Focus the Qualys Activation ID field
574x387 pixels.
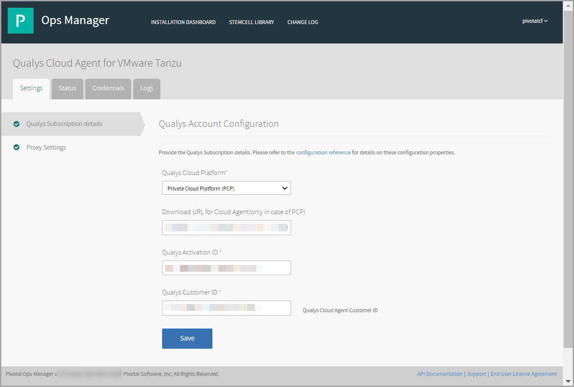pos(227,268)
